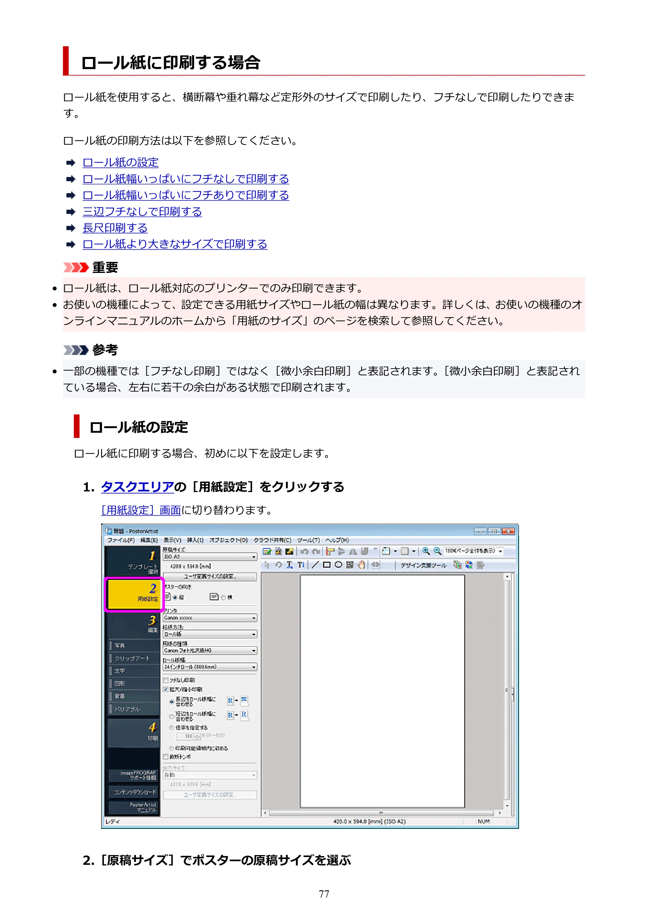
Task: Select 縦 portrait orientation radio button
Action: pos(175,597)
